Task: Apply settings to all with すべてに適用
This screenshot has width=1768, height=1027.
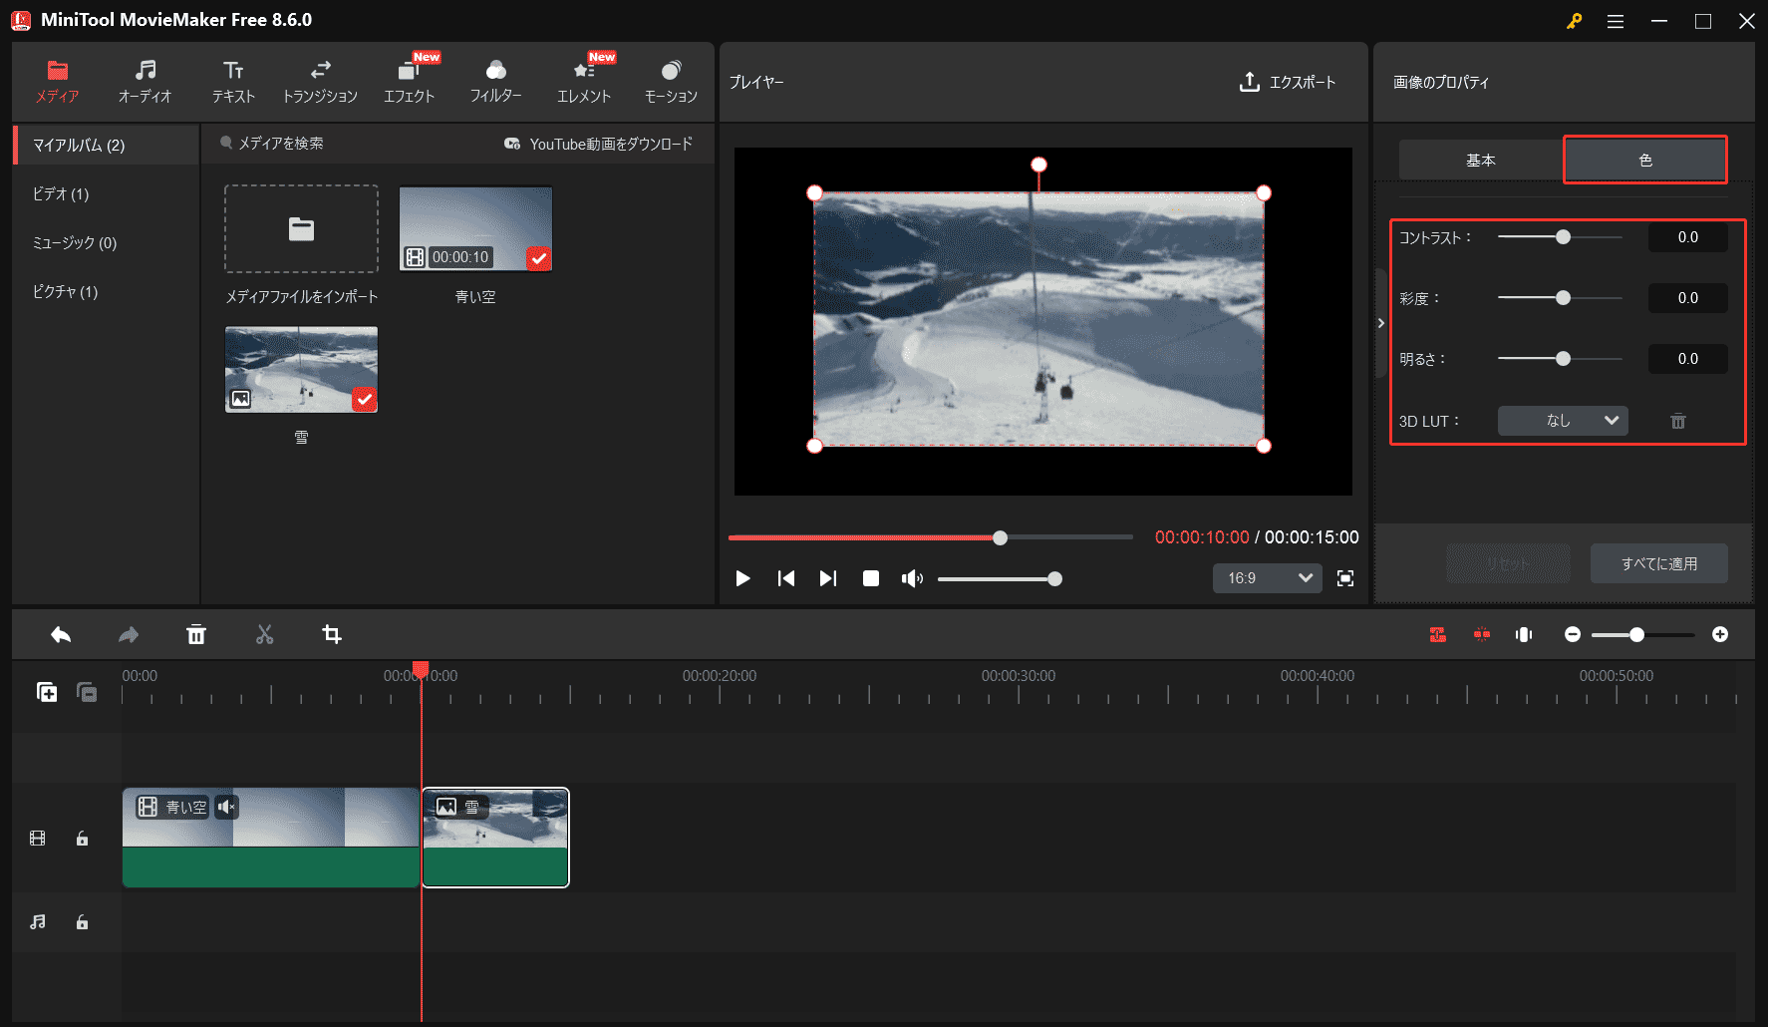Action: (1658, 563)
